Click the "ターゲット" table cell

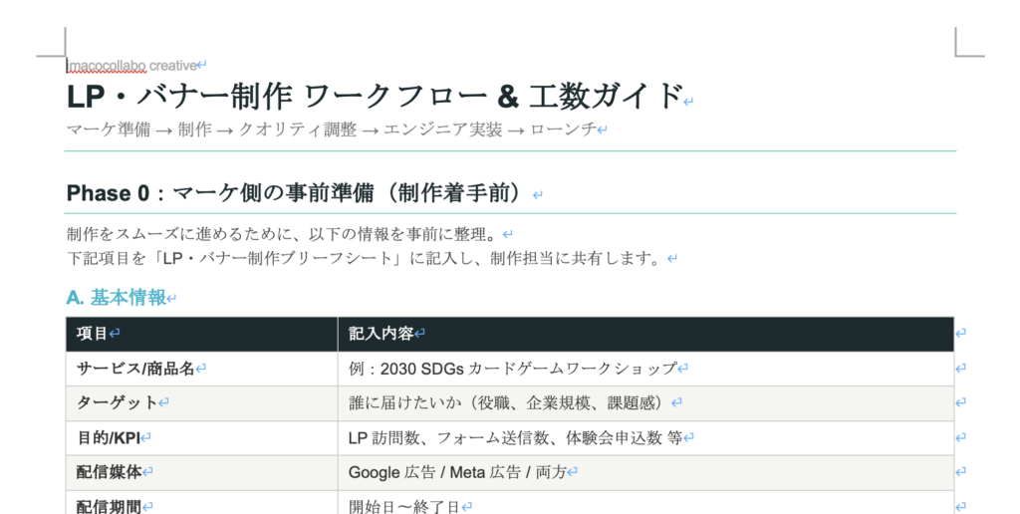point(117,402)
